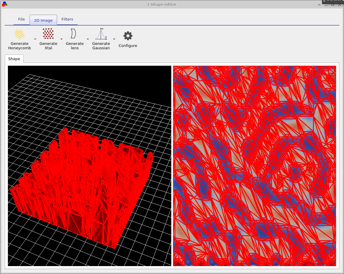Select the Generate Honeycomb tool

click(x=19, y=39)
